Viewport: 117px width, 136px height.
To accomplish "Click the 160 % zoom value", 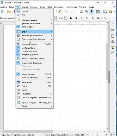I will (112, 135).
